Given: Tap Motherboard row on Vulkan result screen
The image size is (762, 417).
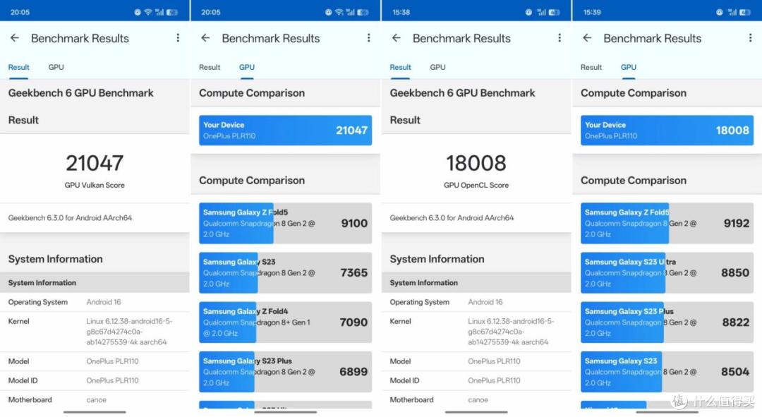Looking at the screenshot, I should (95, 399).
